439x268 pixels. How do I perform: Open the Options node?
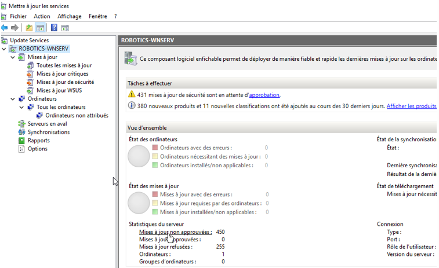[x=38, y=149]
